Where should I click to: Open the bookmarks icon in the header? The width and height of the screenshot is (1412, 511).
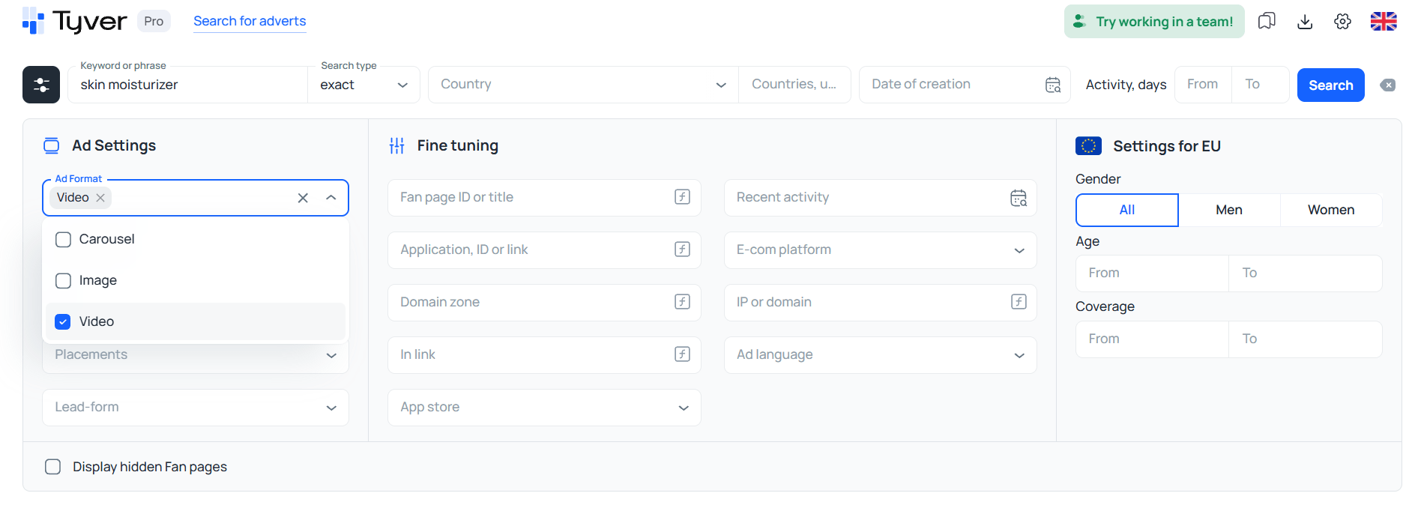coord(1267,21)
